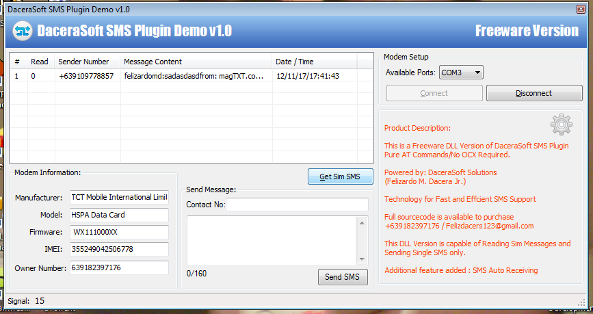Click the DaceraSoft sync logo icon
593x314 pixels.
[x=23, y=31]
